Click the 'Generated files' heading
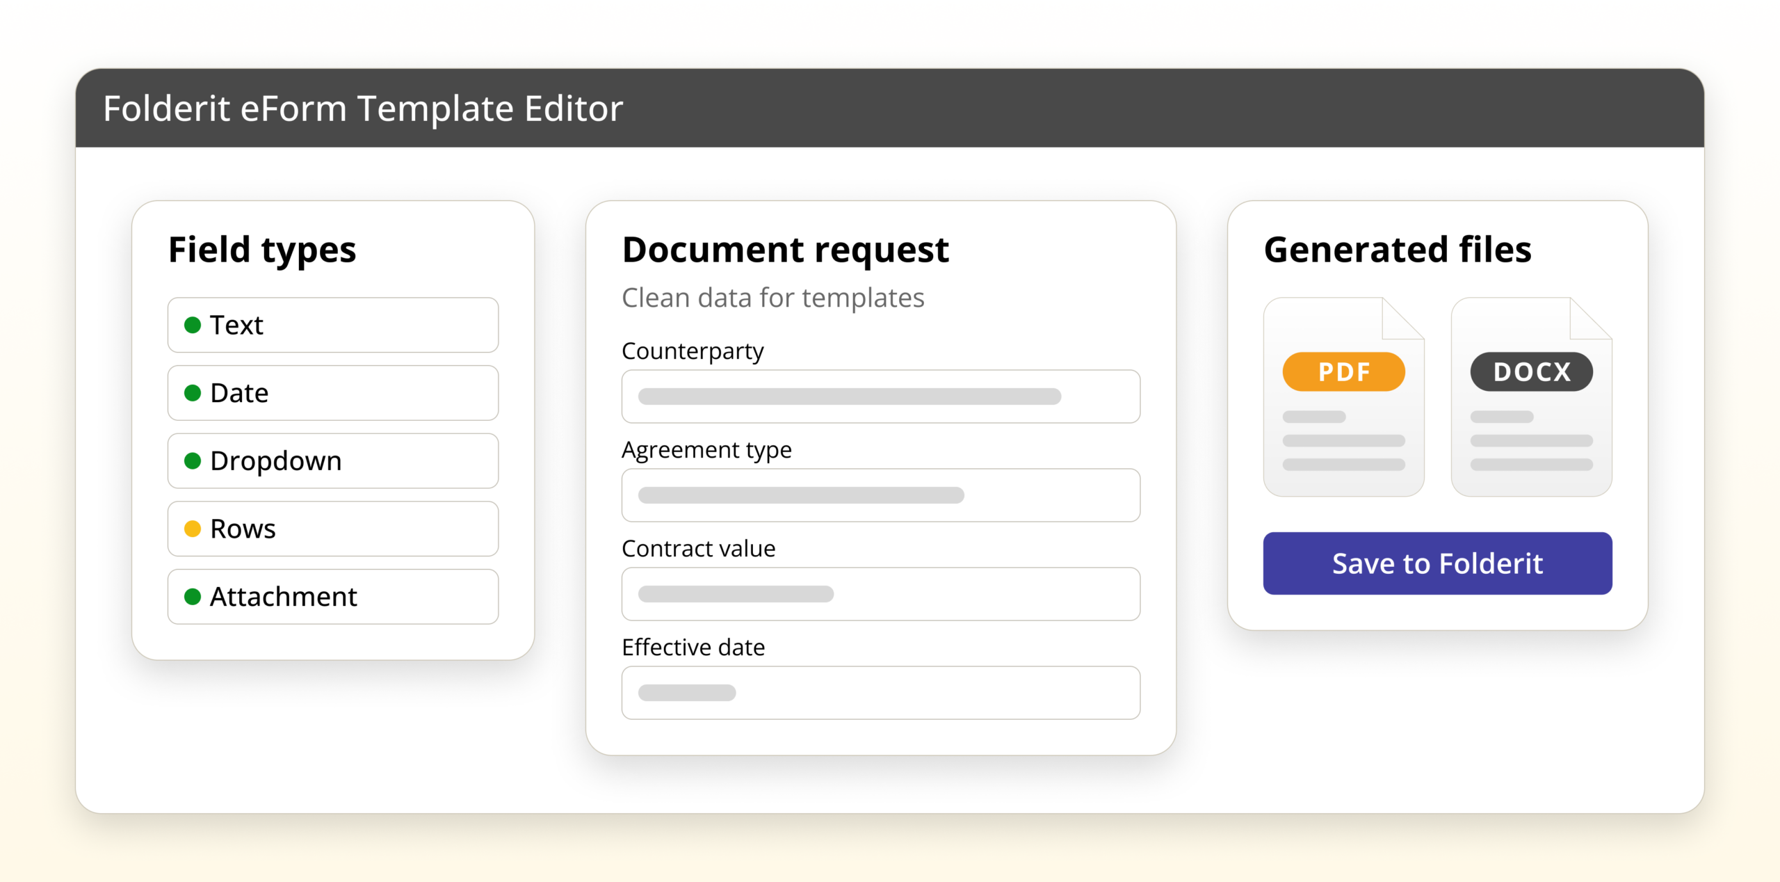 pyautogui.click(x=1398, y=250)
